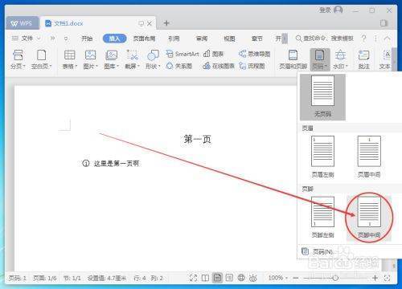Select the page layout view icon
This screenshot has width=402, height=289.
pos(217,278)
